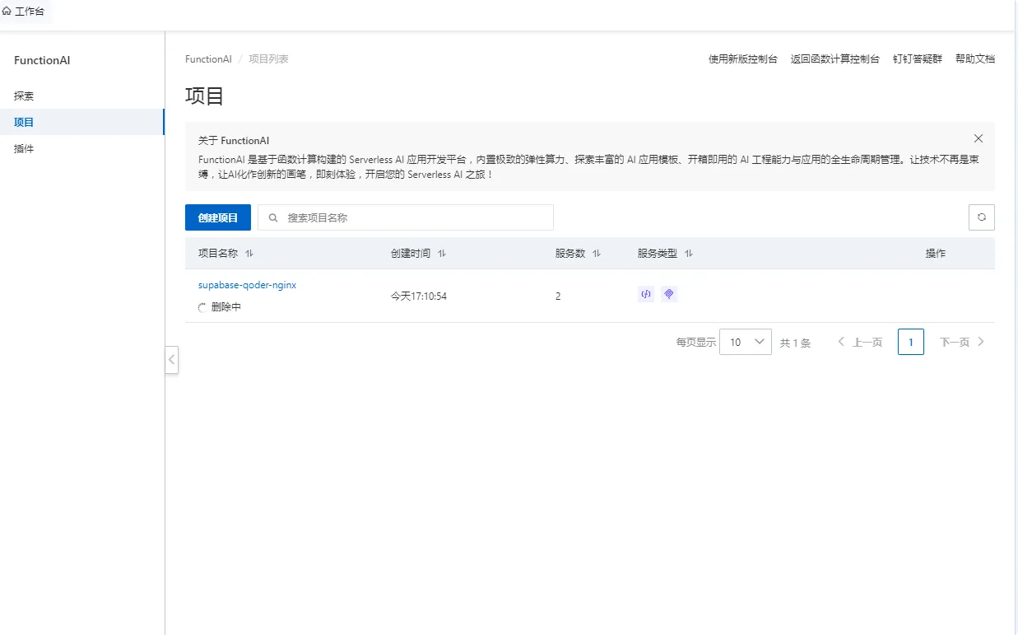Open the supabase-qoder-nginx project
The height and width of the screenshot is (635, 1018).
click(247, 284)
